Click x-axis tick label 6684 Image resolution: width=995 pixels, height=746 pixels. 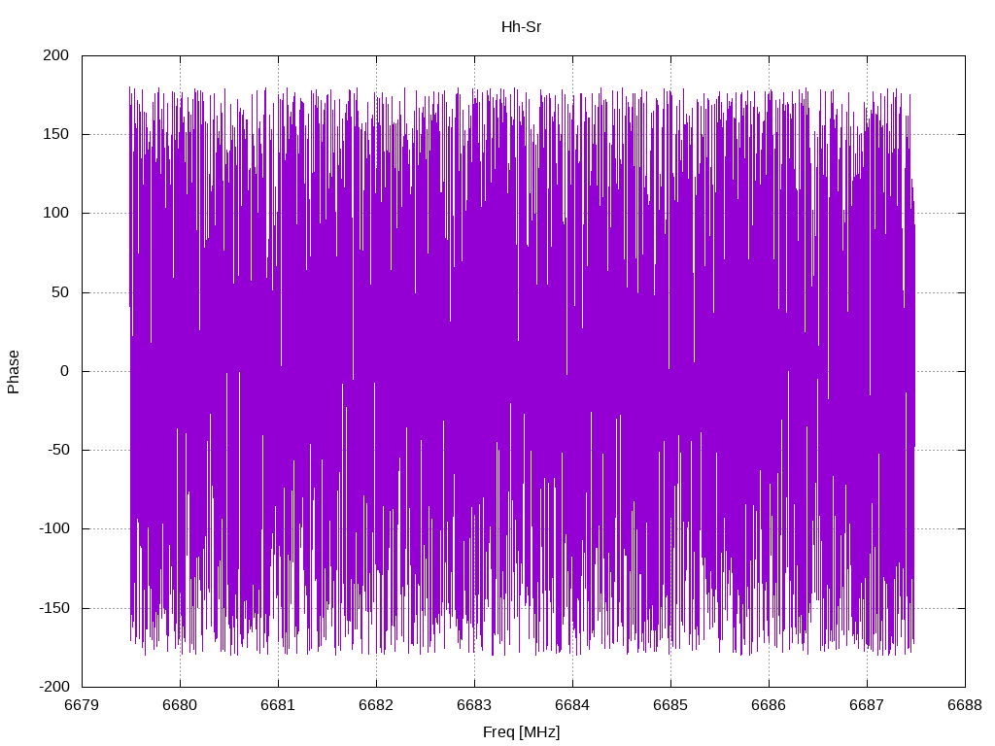572,705
